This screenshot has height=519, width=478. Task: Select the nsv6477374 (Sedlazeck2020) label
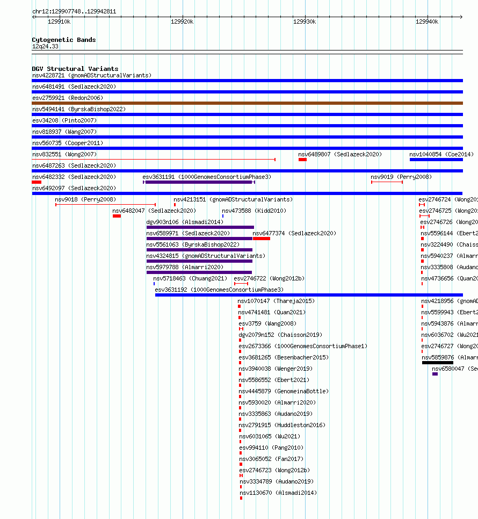[294, 233]
